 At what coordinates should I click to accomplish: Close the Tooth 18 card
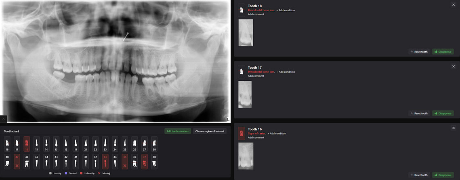(x=453, y=5)
